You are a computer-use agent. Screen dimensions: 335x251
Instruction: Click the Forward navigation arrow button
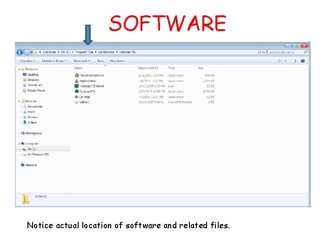point(27,52)
